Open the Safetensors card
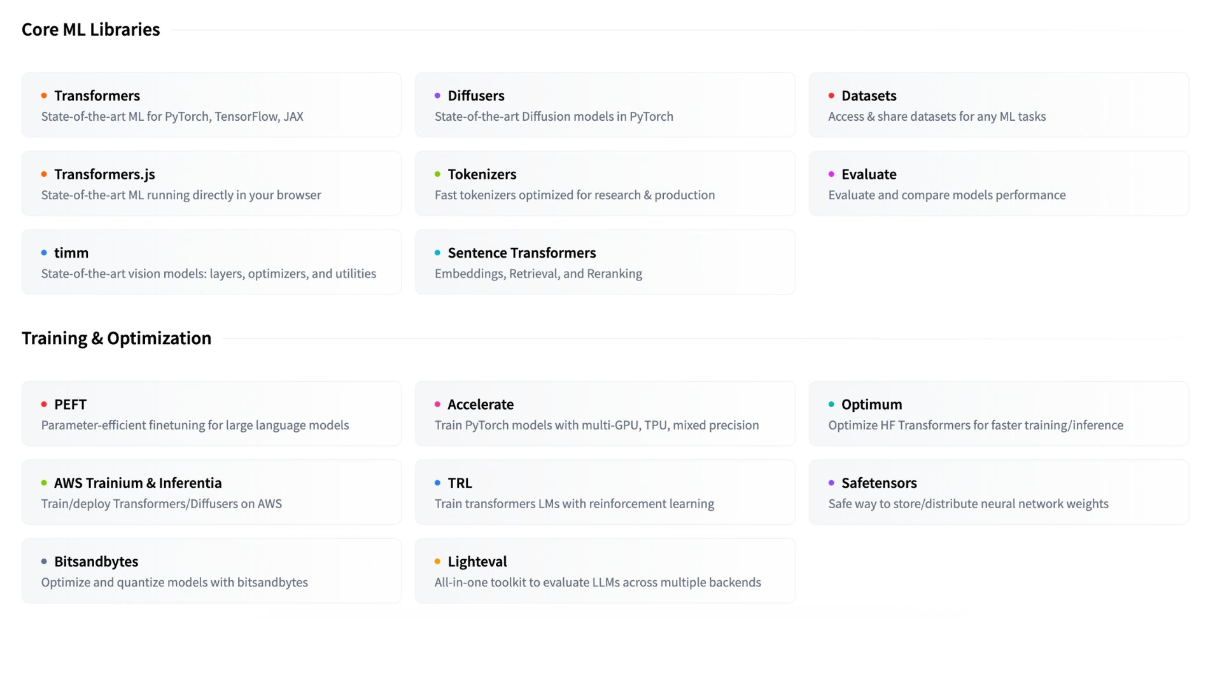The image size is (1222, 687). (x=999, y=492)
